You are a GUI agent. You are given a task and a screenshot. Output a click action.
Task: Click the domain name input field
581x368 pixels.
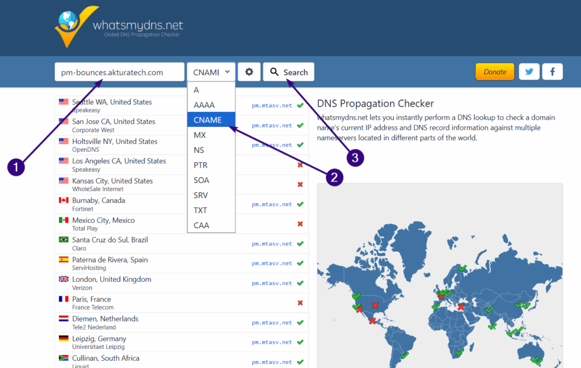tap(119, 72)
